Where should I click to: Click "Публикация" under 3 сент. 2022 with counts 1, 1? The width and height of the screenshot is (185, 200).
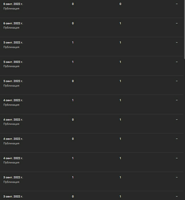tap(11, 182)
